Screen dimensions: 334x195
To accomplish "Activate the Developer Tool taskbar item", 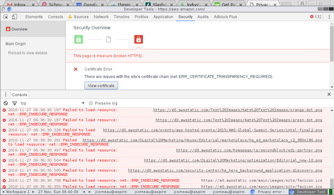I will point(308,192).
